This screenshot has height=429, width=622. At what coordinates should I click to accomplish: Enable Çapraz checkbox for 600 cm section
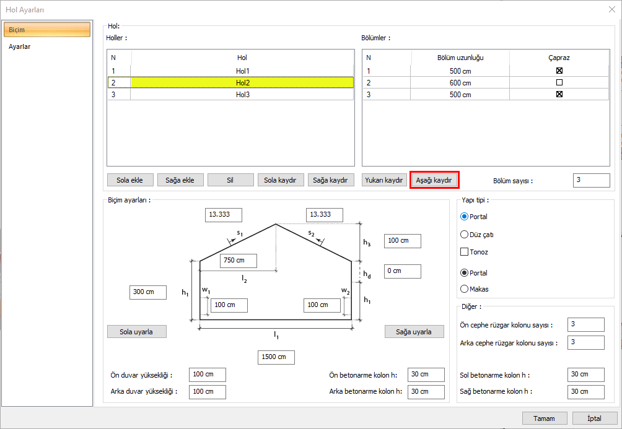[559, 82]
